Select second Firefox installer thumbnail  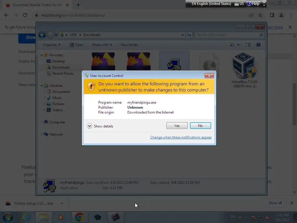tap(139, 61)
